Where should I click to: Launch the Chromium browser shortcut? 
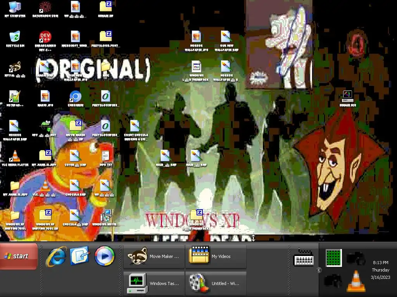pyautogui.click(x=75, y=99)
